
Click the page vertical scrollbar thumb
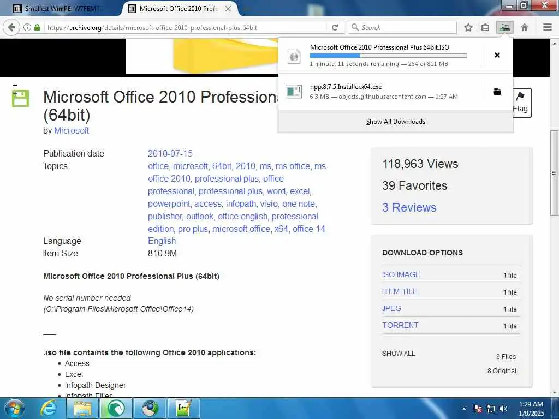[554, 173]
